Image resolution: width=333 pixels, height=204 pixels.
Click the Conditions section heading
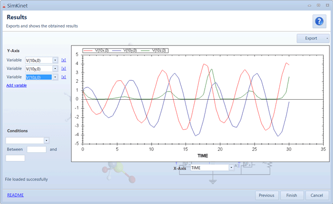tap(17, 131)
